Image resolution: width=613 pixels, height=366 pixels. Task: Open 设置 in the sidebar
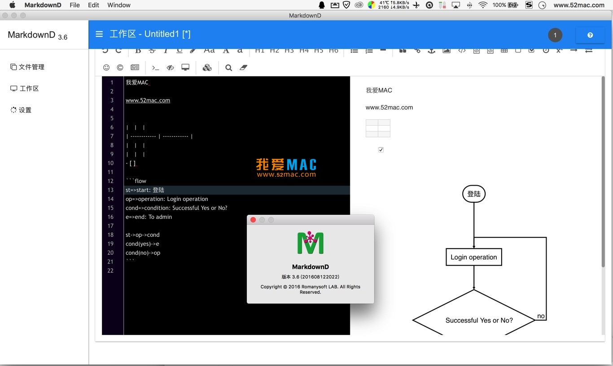(x=21, y=110)
